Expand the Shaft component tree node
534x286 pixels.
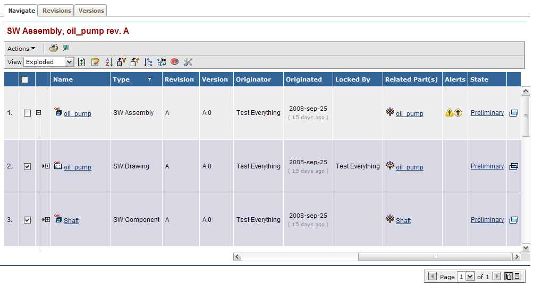[x=47, y=220]
